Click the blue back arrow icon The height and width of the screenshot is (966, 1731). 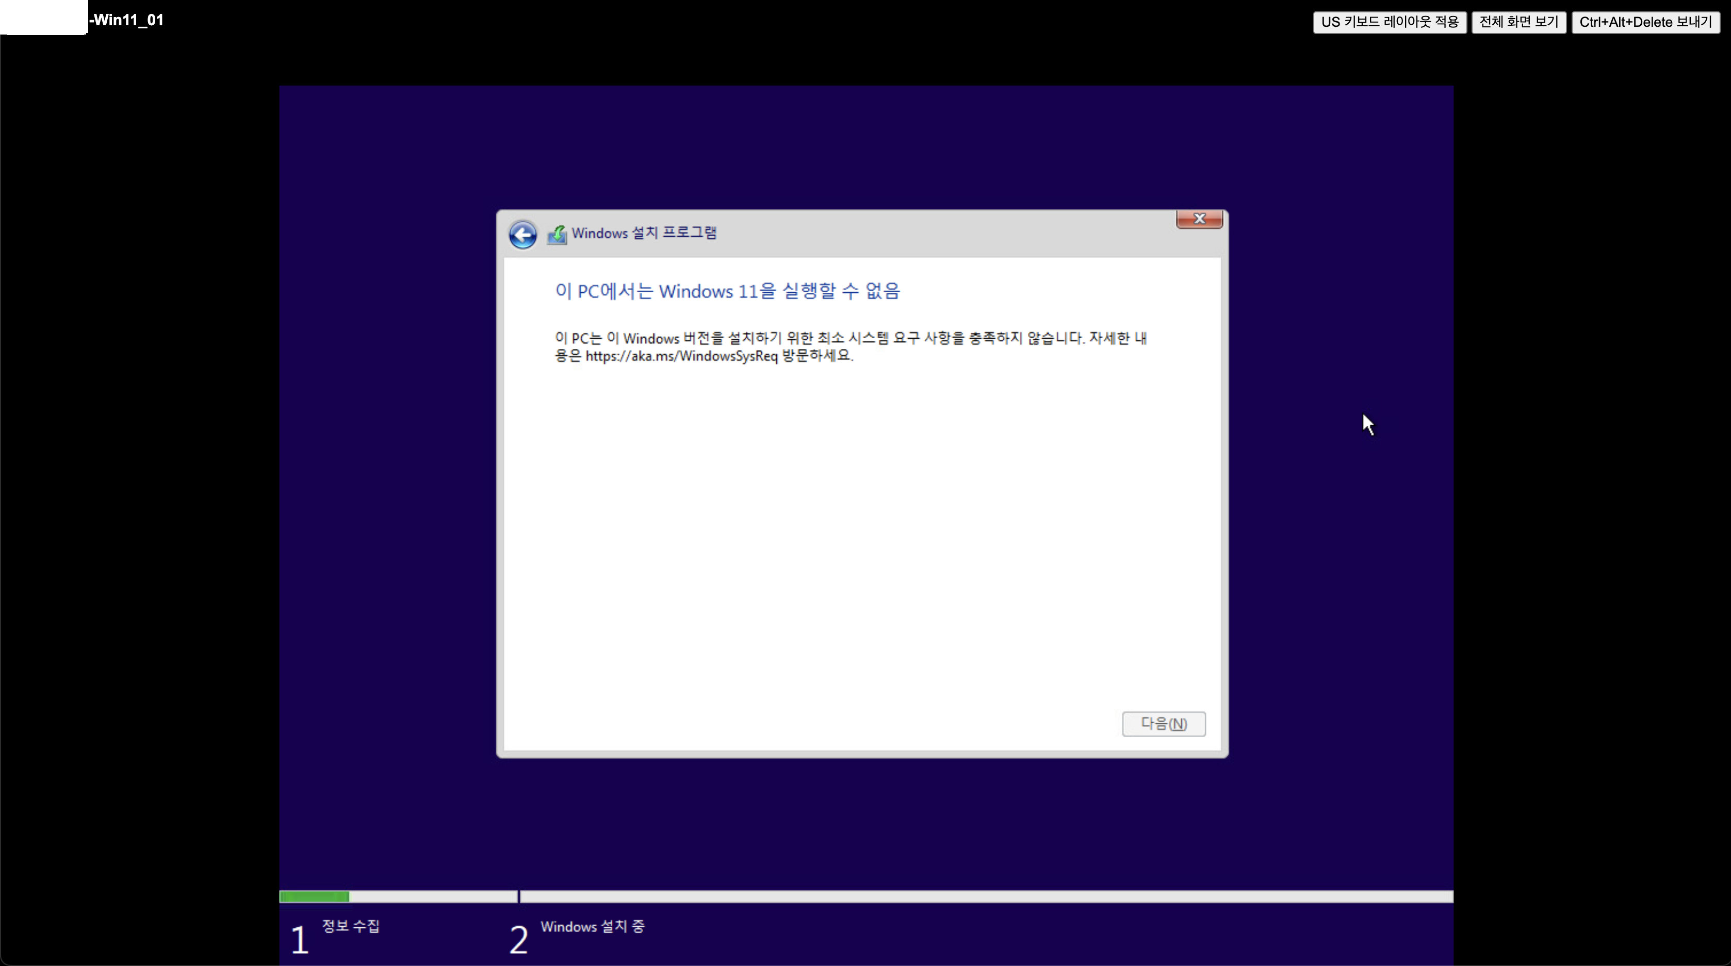(x=522, y=235)
